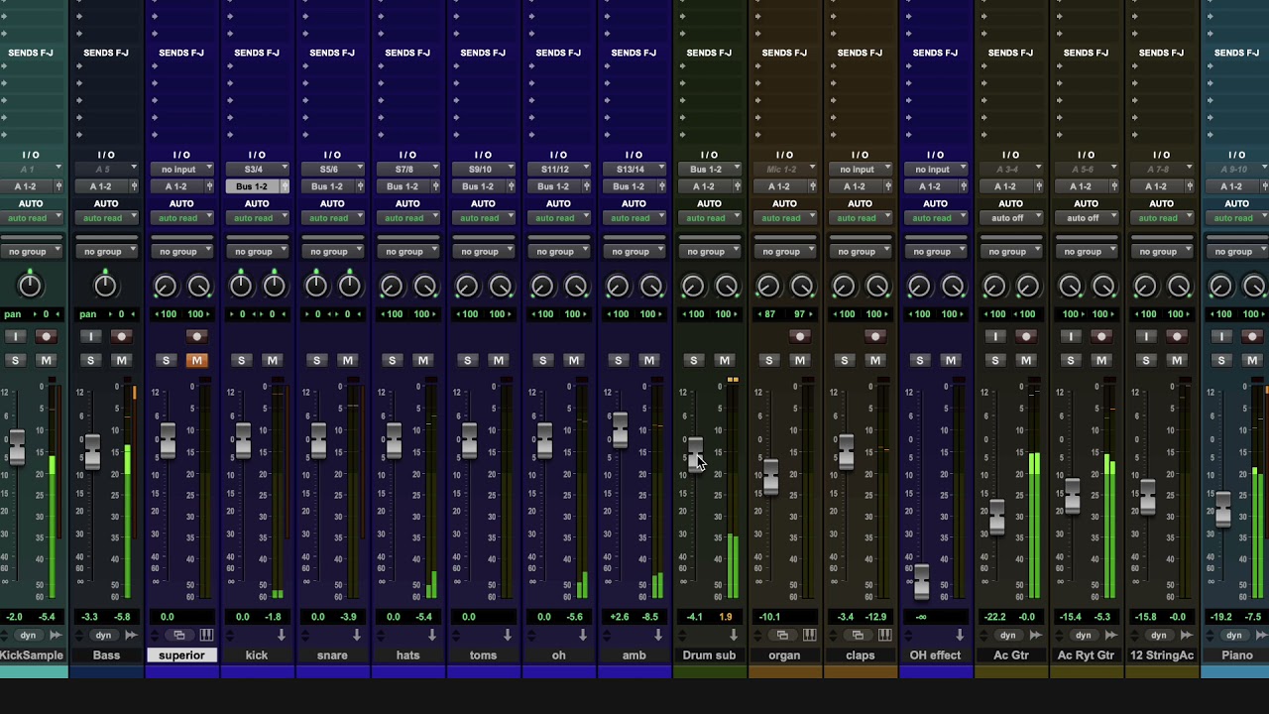
Task: Click the -10.1 volume value on organ
Action: [x=770, y=617]
